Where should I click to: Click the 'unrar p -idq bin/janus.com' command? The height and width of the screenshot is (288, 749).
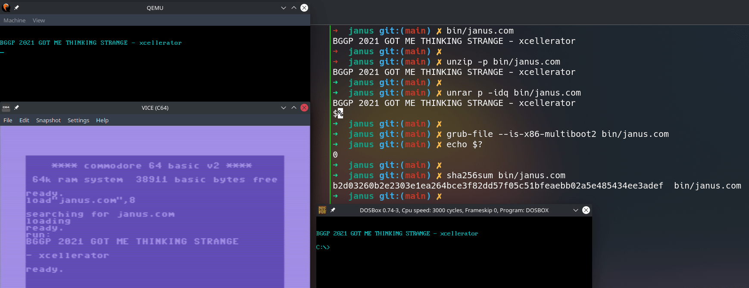[x=514, y=93]
